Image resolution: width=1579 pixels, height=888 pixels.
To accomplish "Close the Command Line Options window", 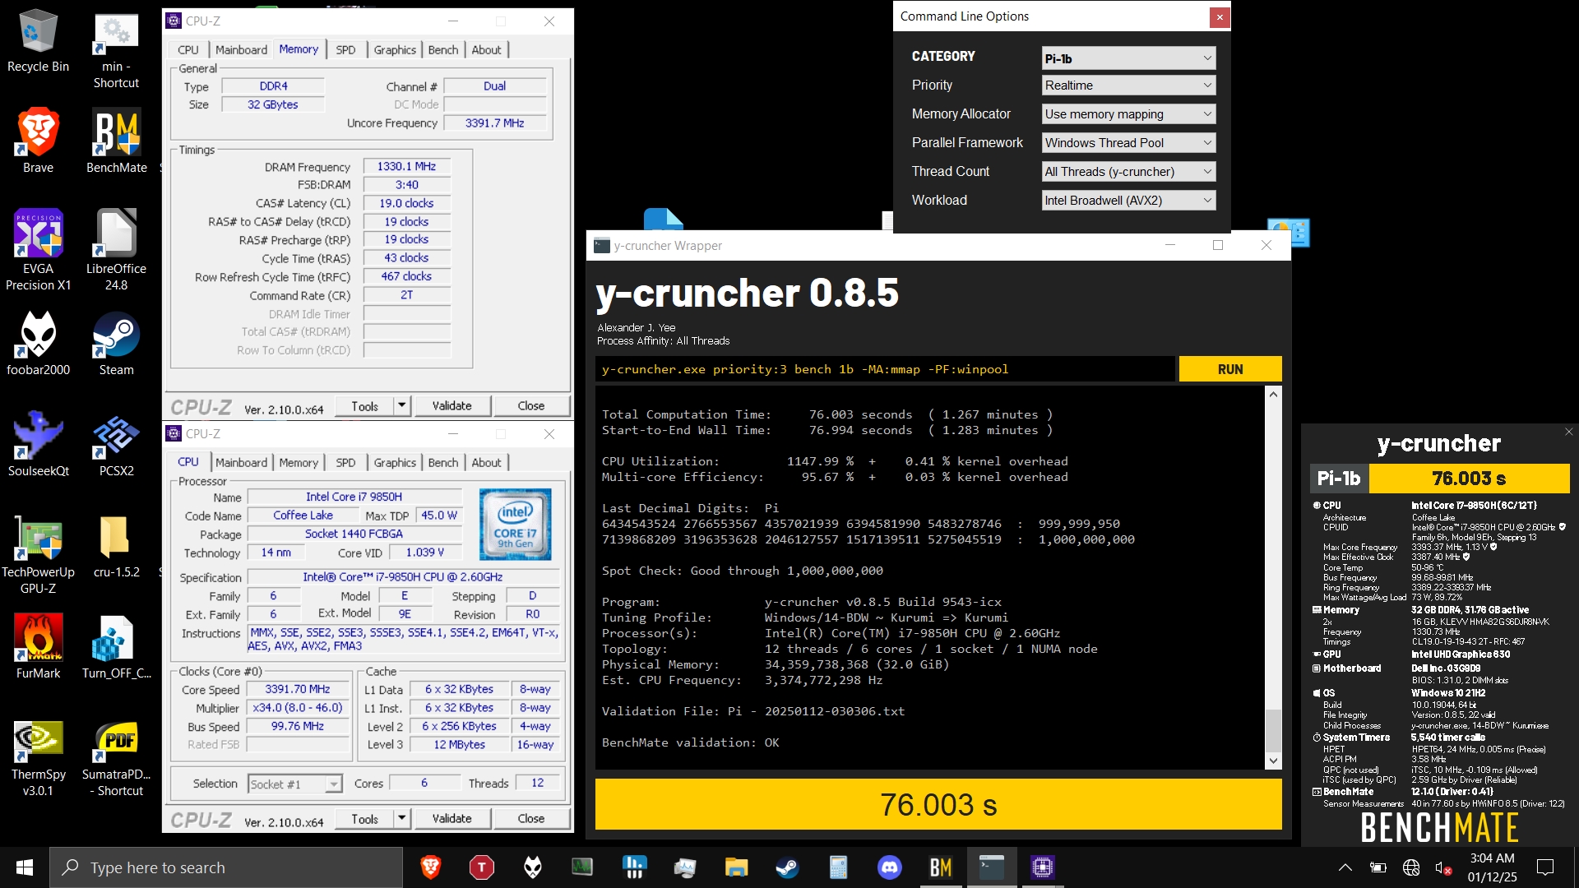I will tap(1220, 16).
